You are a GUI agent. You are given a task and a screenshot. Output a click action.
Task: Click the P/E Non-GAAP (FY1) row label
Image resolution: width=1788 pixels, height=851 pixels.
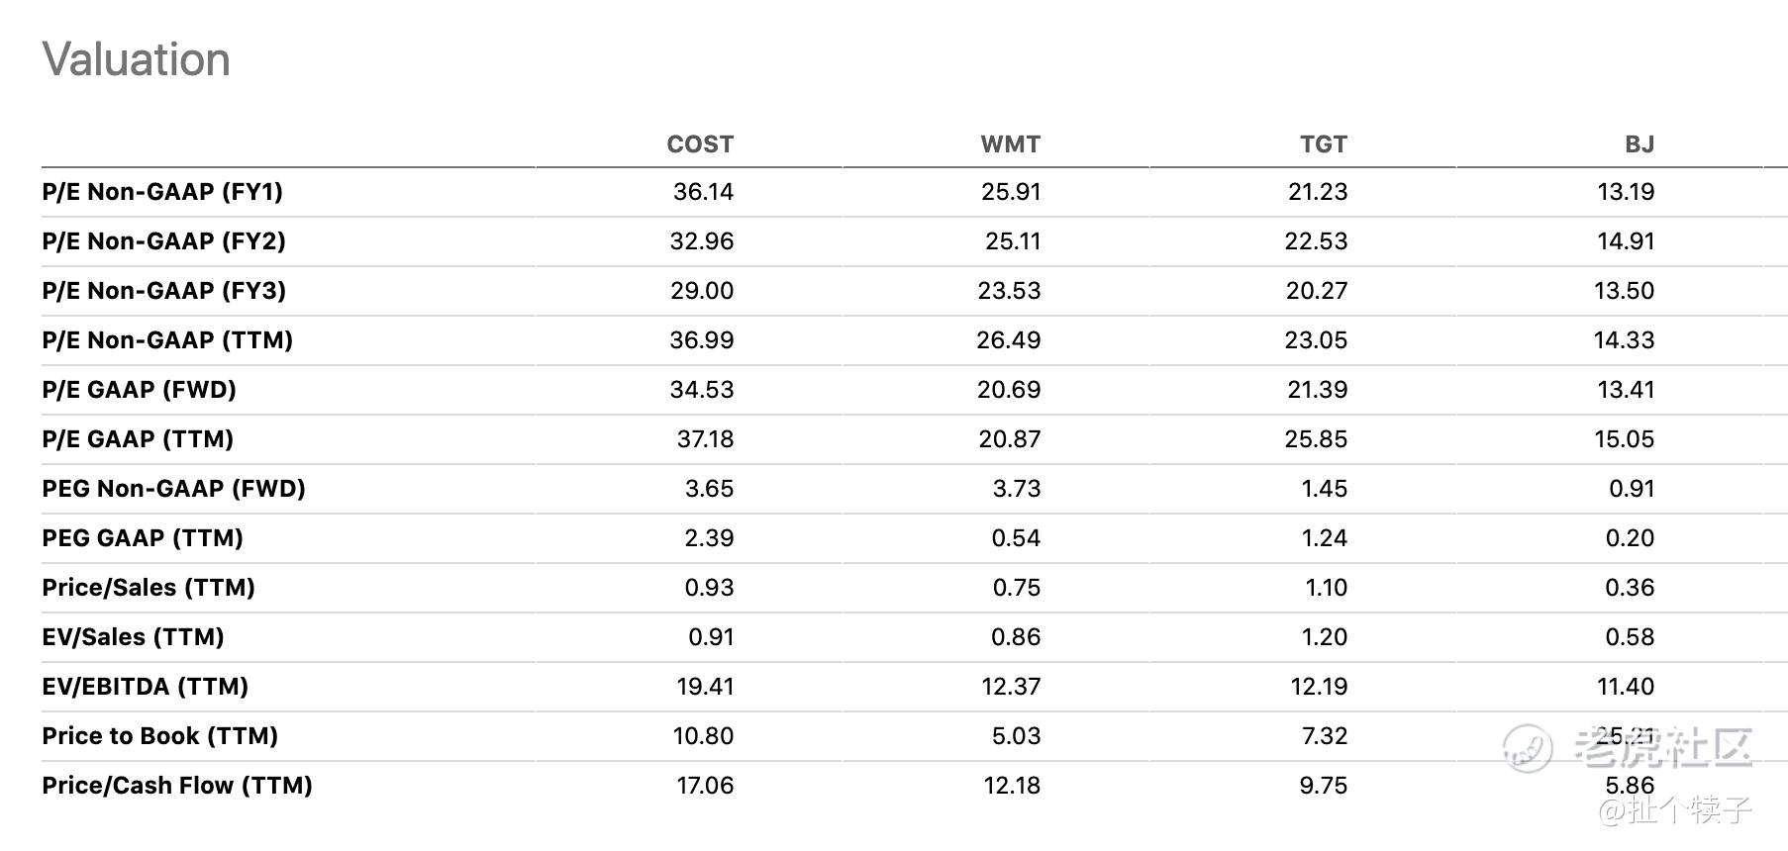click(x=162, y=192)
